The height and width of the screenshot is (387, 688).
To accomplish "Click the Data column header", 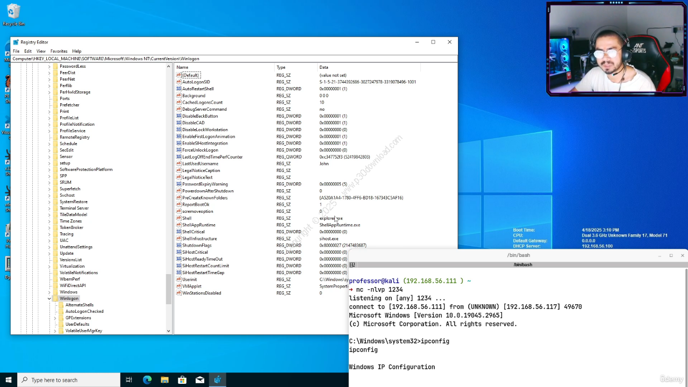I will pos(369,67).
